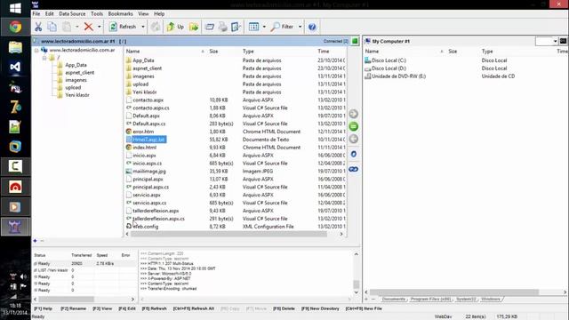The width and height of the screenshot is (569, 320).
Task: Select web.config in the file list
Action: (146, 227)
